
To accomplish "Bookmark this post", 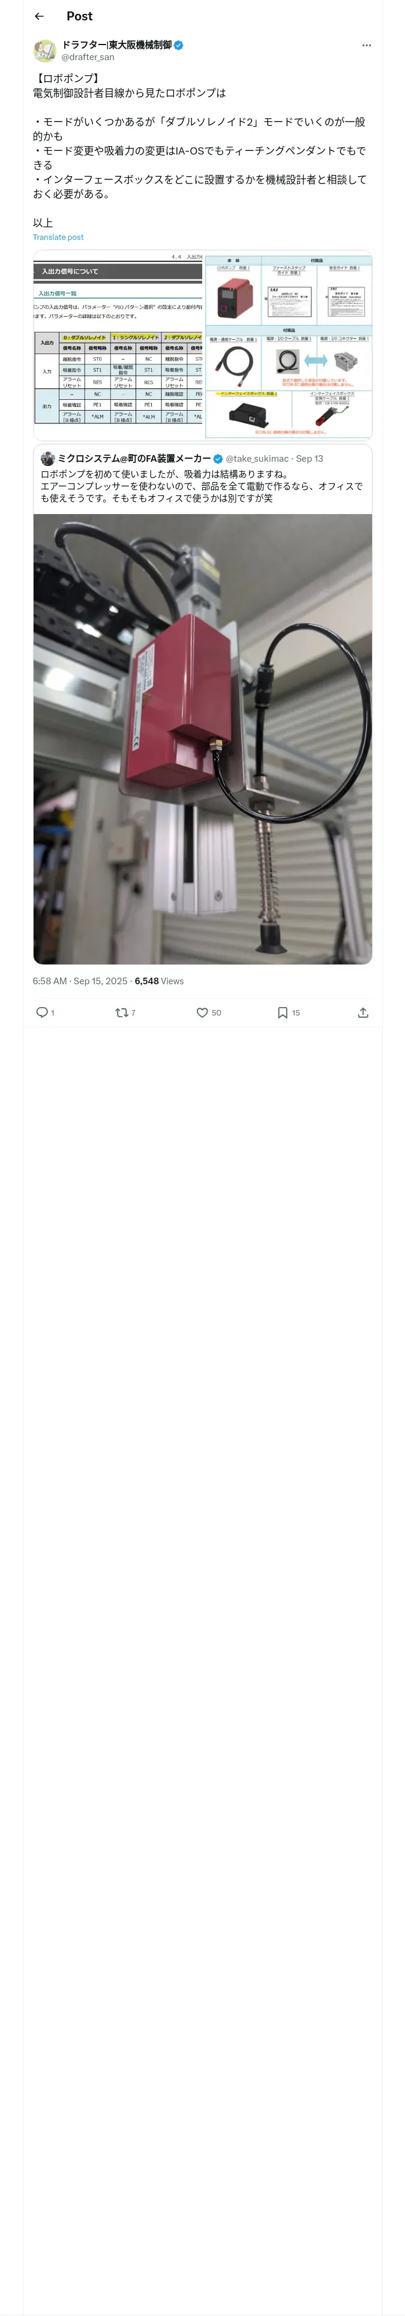I will [282, 1012].
